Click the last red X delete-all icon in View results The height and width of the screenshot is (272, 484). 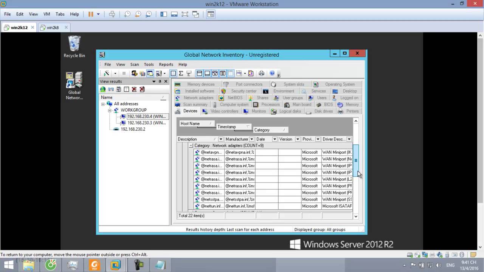(x=142, y=89)
